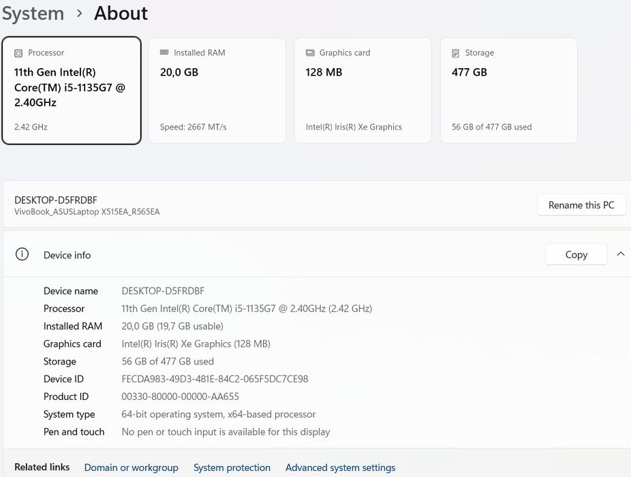Copy the device info
Viewport: 631px width, 477px height.
[576, 254]
